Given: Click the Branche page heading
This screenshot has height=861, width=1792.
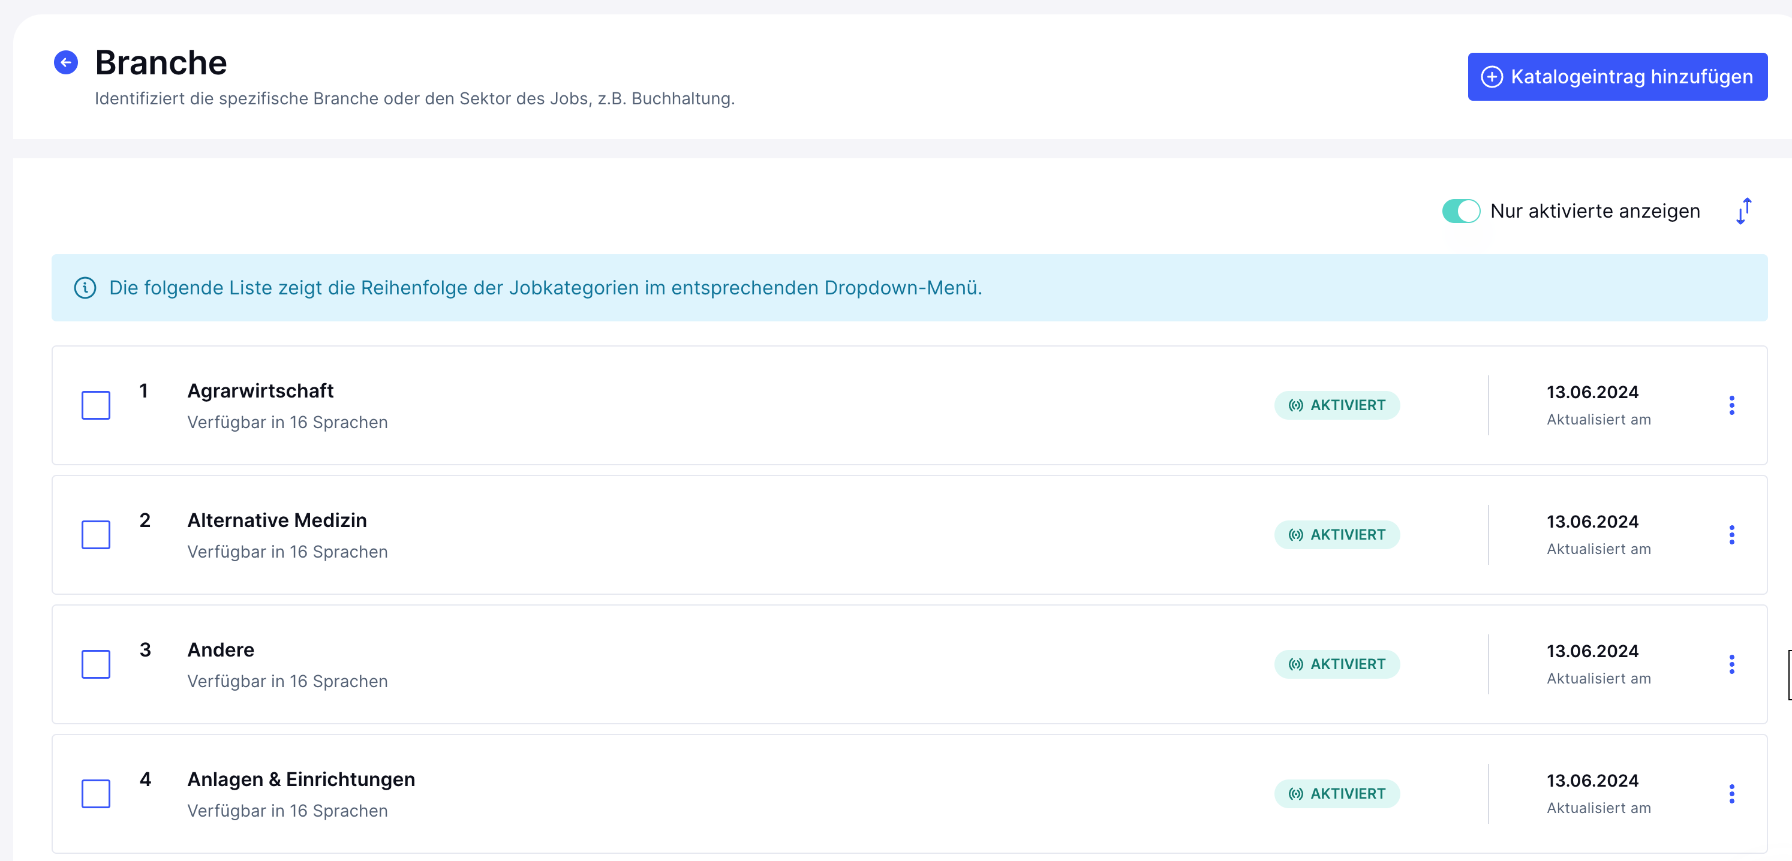Looking at the screenshot, I should [161, 62].
